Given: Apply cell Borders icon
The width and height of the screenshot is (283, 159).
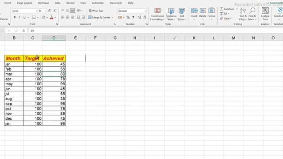Looking at the screenshot, I should tap(34, 17).
